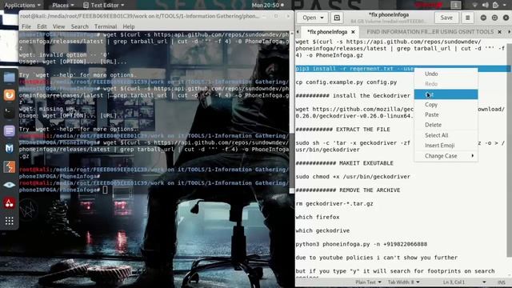This screenshot has height=288, width=512.
Task: Open the terminal Terminal menu
Action: [106, 26]
